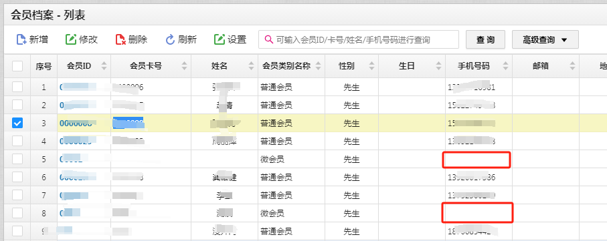The image size is (607, 241).
Task: Sort by 会员类别名称 column arrows
Action: (x=318, y=66)
